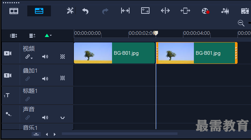
Task: Open the auto music tool
Action: pos(245,11)
